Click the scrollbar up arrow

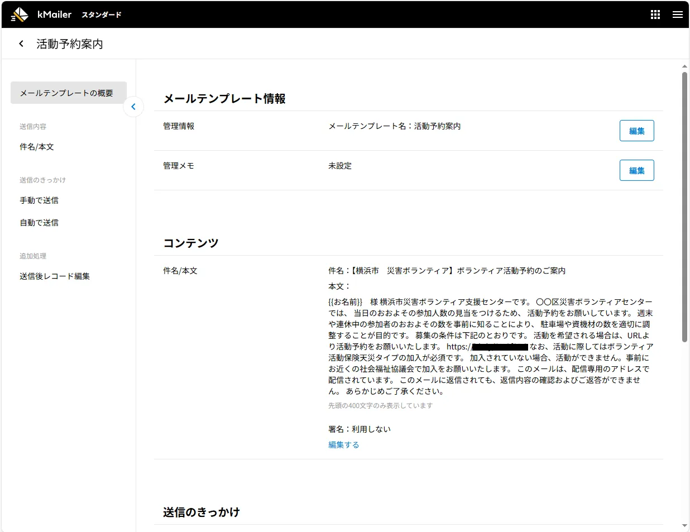click(x=684, y=66)
